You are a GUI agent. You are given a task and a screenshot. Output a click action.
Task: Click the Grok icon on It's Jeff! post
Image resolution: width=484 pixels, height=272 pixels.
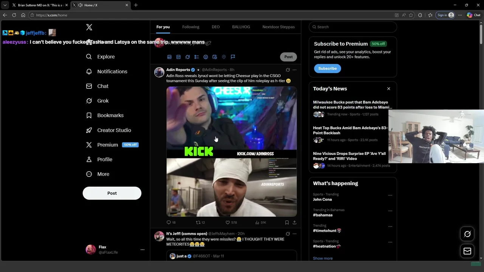pyautogui.click(x=288, y=234)
